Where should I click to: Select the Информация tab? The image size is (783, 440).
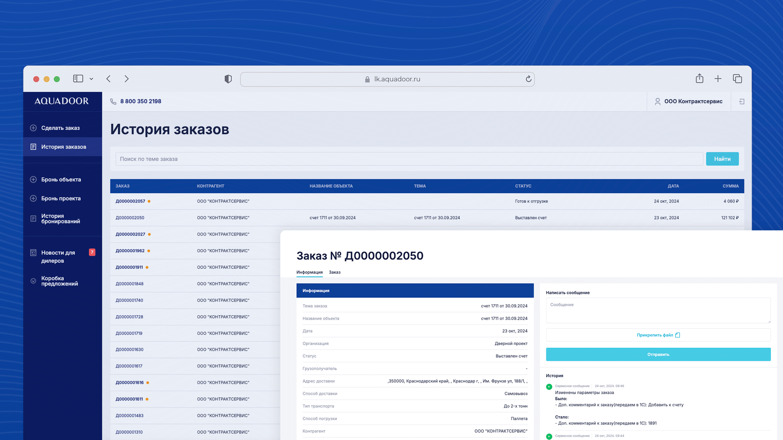309,272
